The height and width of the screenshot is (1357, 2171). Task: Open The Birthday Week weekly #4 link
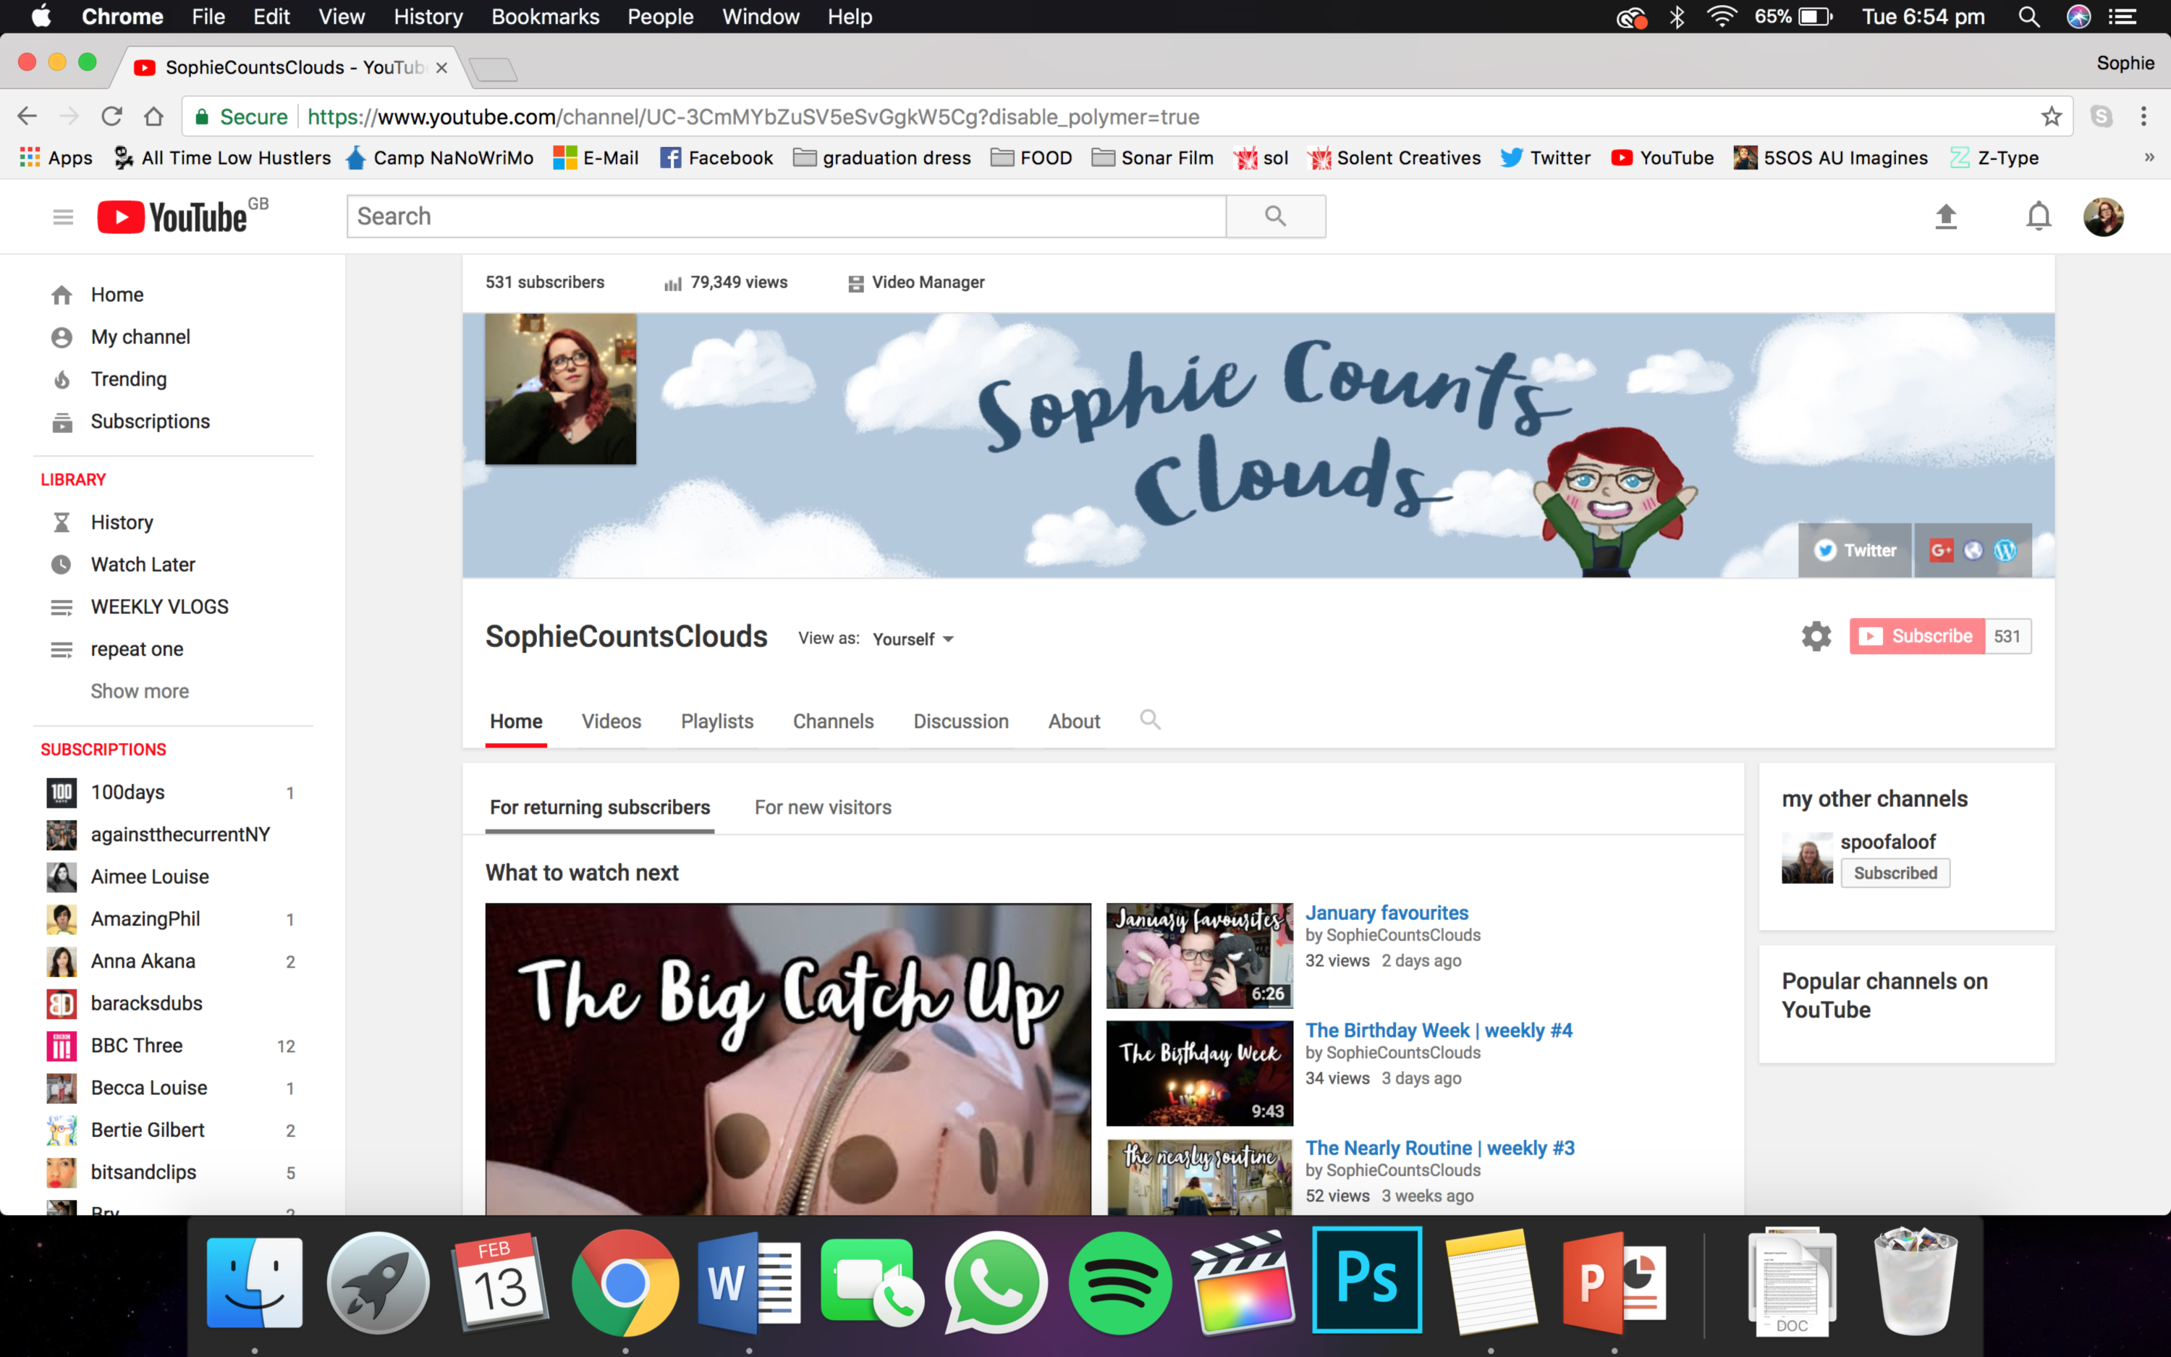coord(1438,1031)
